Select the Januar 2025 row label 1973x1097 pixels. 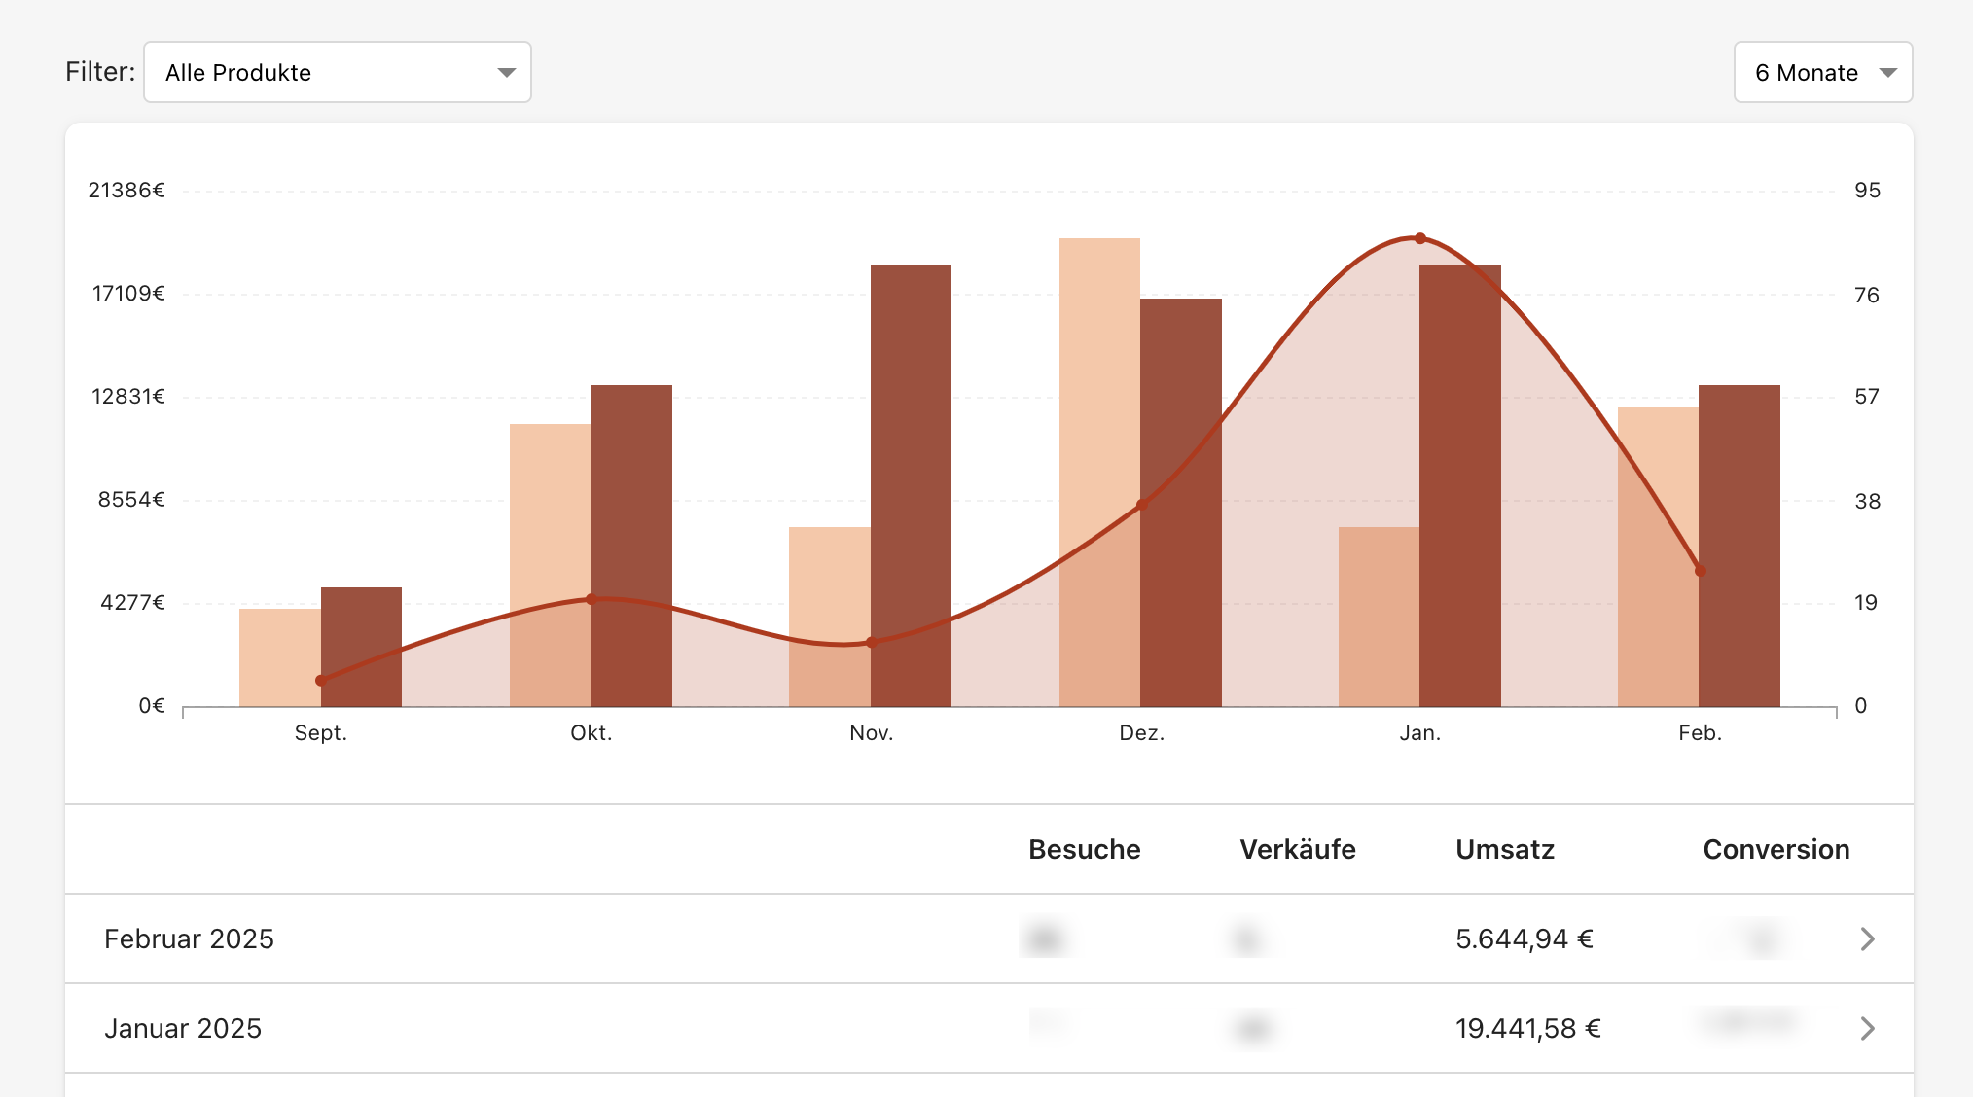[183, 1028]
